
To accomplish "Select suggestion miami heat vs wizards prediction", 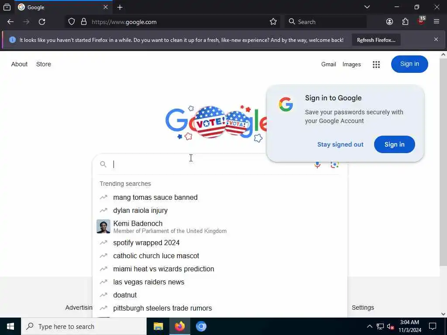I will tap(220, 269).
